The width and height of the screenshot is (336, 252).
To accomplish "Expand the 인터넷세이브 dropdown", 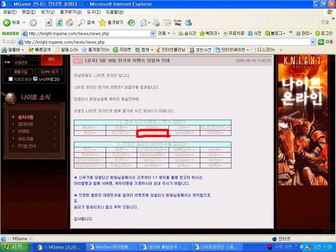I will (x=248, y=50).
